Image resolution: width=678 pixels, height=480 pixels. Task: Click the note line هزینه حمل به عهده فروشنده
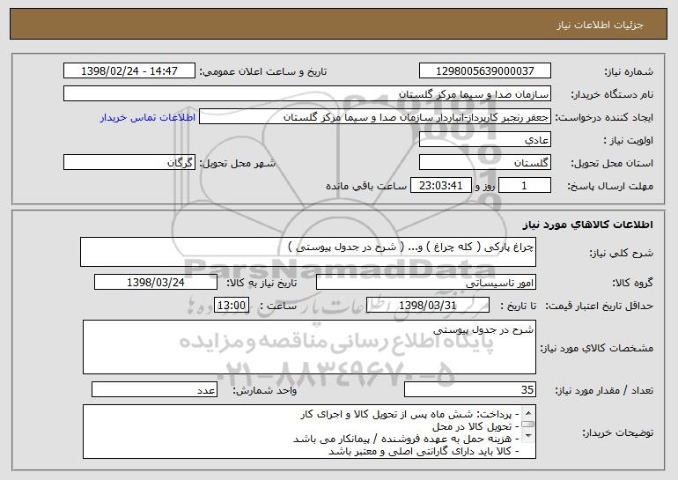406,439
